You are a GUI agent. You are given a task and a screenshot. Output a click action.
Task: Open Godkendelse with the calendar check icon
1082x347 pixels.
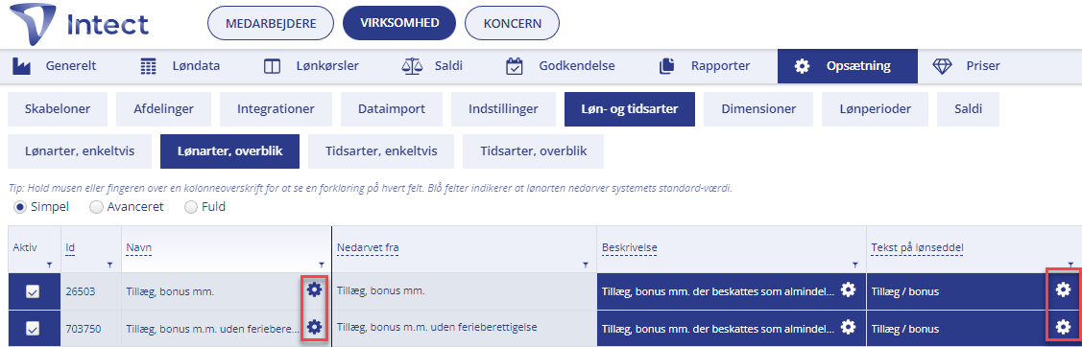tap(560, 66)
